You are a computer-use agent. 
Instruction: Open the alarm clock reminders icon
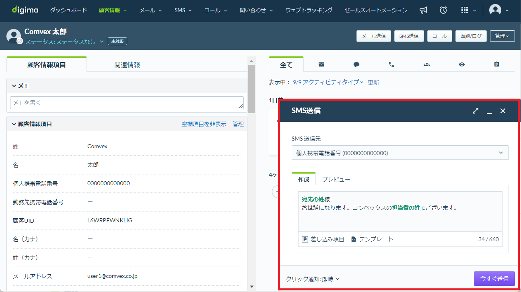pyautogui.click(x=443, y=10)
